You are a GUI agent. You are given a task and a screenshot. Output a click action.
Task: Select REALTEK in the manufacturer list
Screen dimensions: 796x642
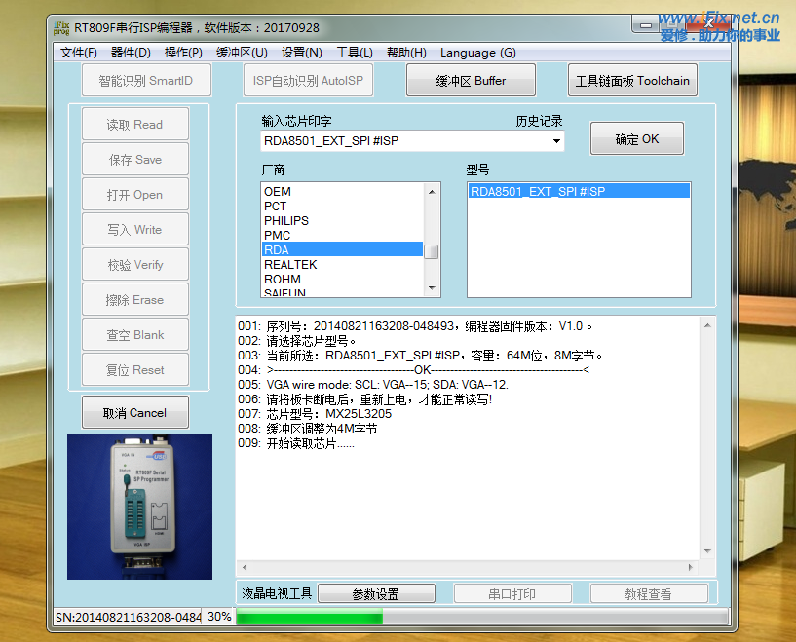pos(290,265)
